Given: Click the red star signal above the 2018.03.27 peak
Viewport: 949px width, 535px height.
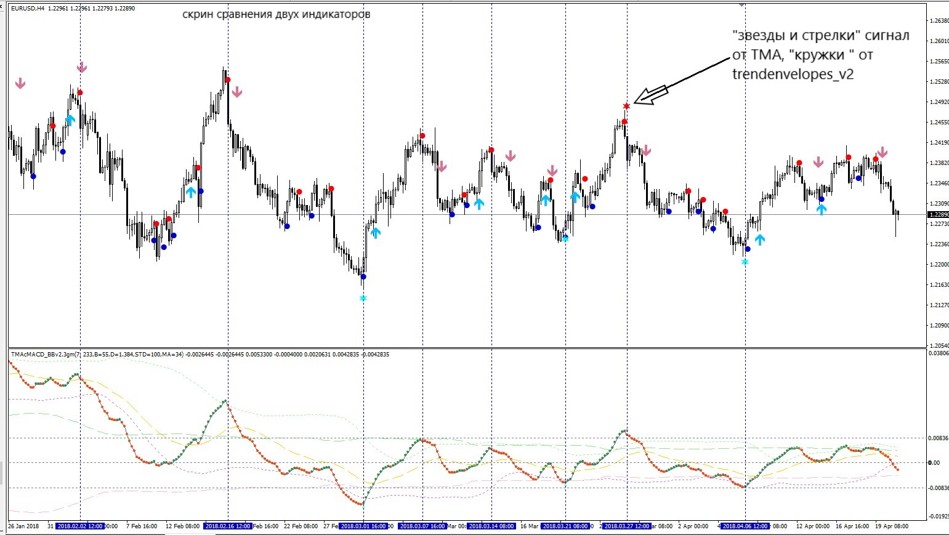Looking at the screenshot, I should pos(626,107).
